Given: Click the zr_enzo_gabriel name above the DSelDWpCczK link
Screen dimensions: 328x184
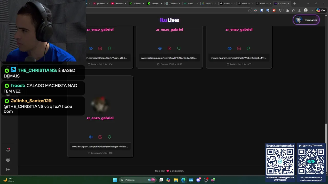Looking at the screenshot, I should point(239,29).
